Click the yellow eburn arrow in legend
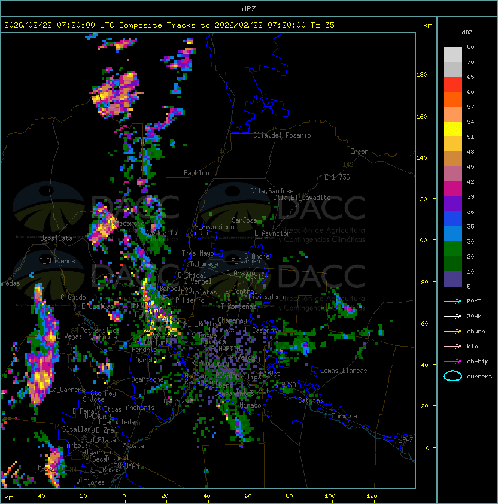This screenshot has height=504, width=498. click(x=453, y=332)
